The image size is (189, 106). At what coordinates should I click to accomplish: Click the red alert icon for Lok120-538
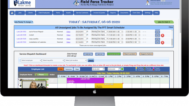[163, 35]
